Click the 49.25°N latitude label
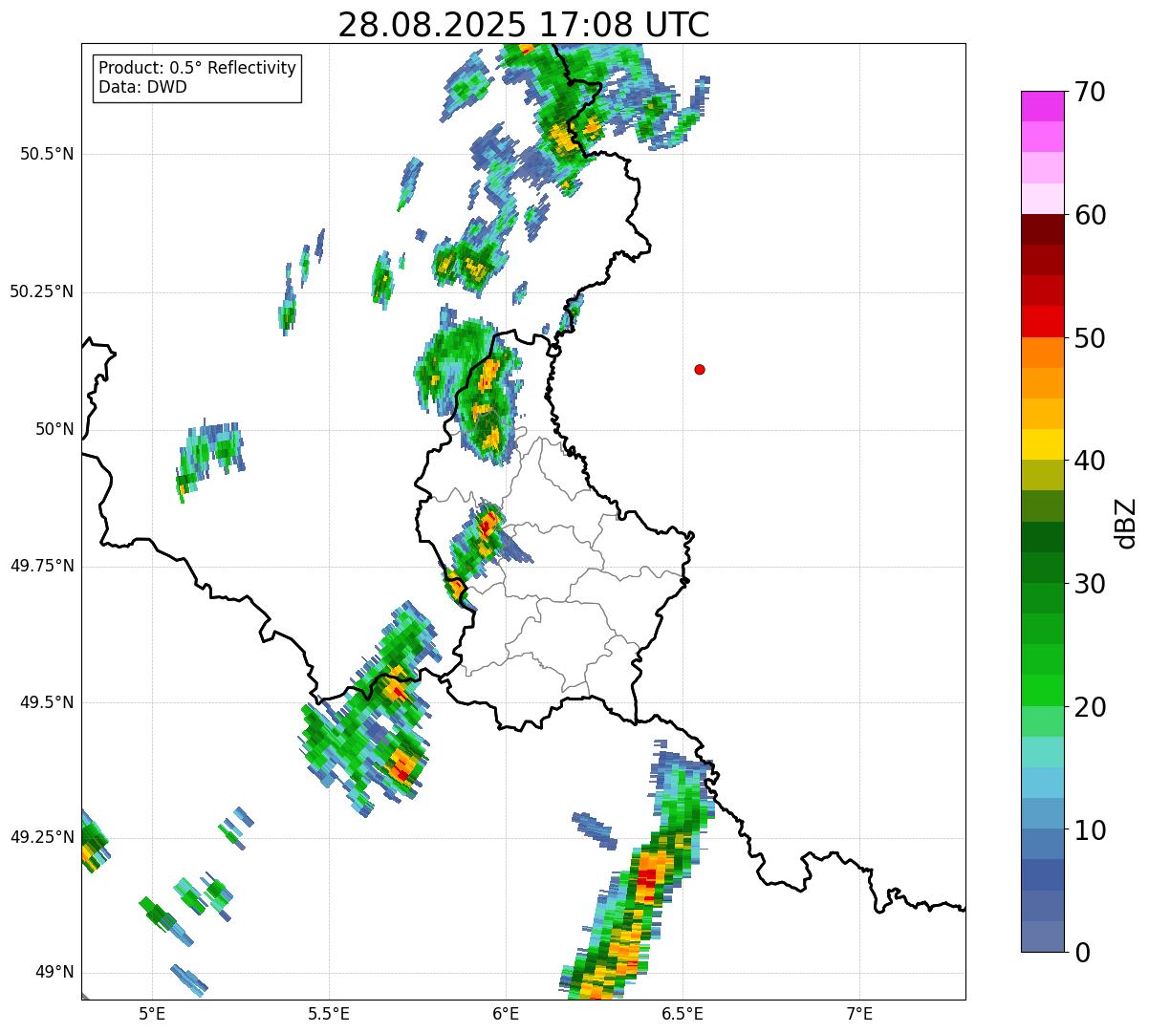The image size is (1149, 1033). [42, 837]
